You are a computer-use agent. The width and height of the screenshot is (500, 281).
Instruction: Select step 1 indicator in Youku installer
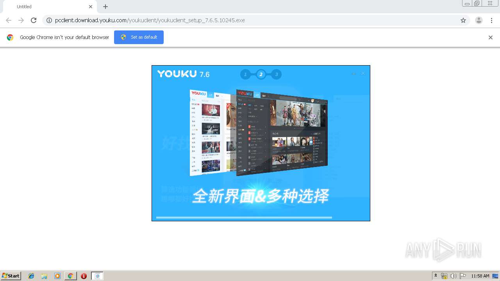[x=245, y=74]
